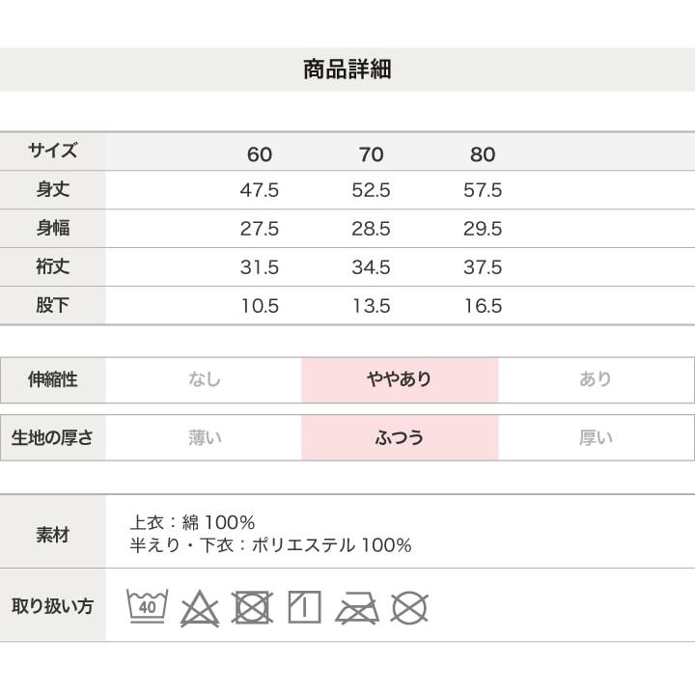Click the 商品詳細 section header
695x695 pixels.
[347, 70]
